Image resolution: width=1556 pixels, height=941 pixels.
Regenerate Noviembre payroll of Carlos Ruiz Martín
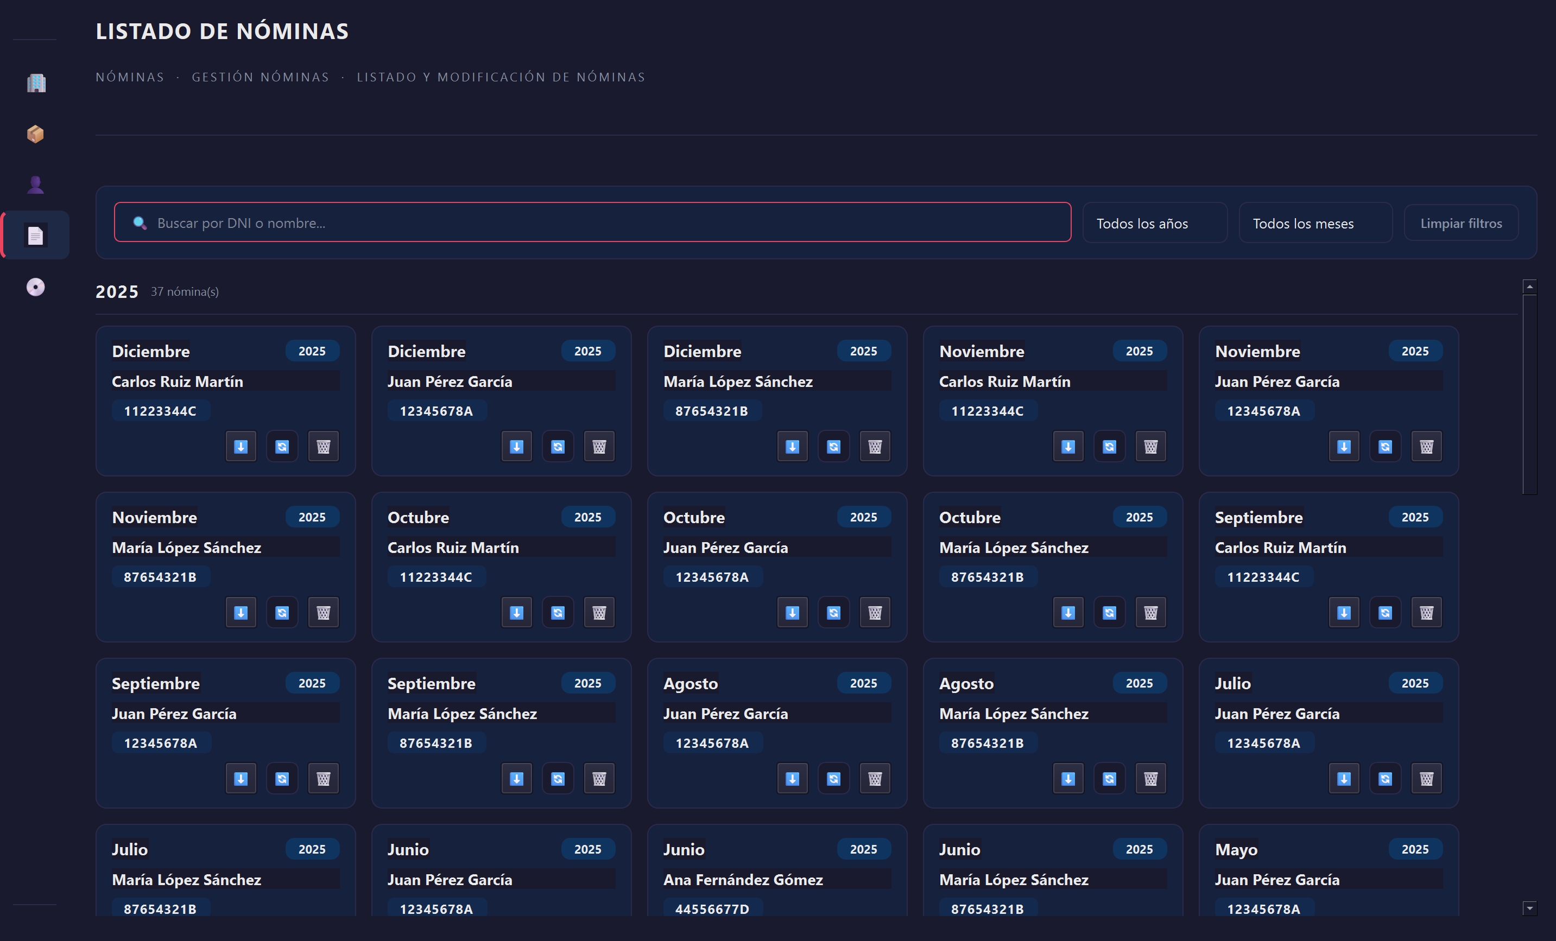point(1110,447)
